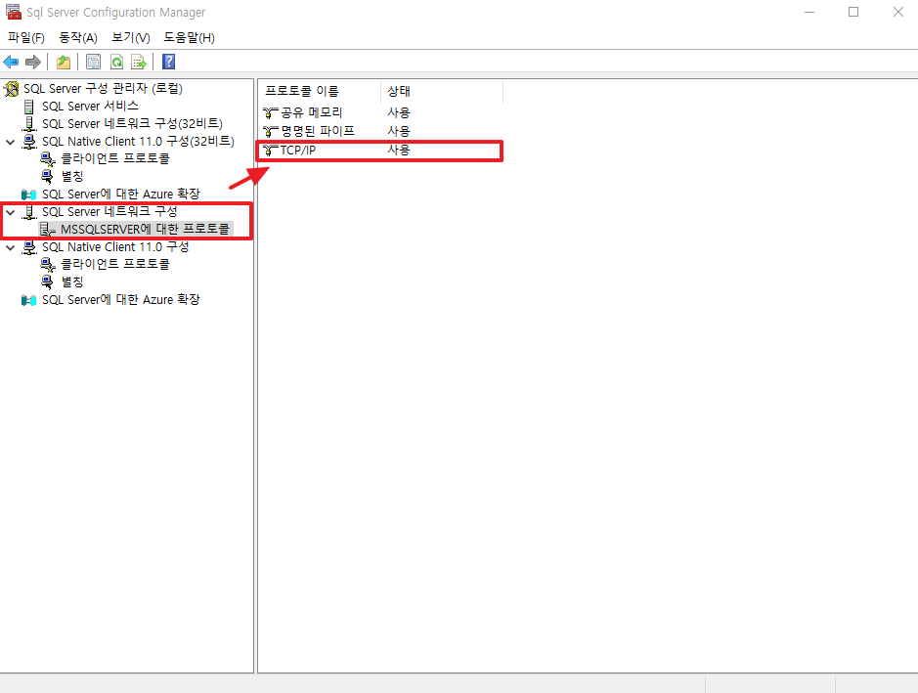Screen dimensions: 918x693
Task: Collapse SQL Native Client 11.0 구성(32비트) node
Action: pyautogui.click(x=11, y=142)
